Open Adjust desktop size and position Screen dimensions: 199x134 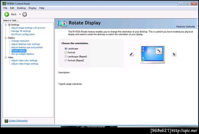point(27,47)
